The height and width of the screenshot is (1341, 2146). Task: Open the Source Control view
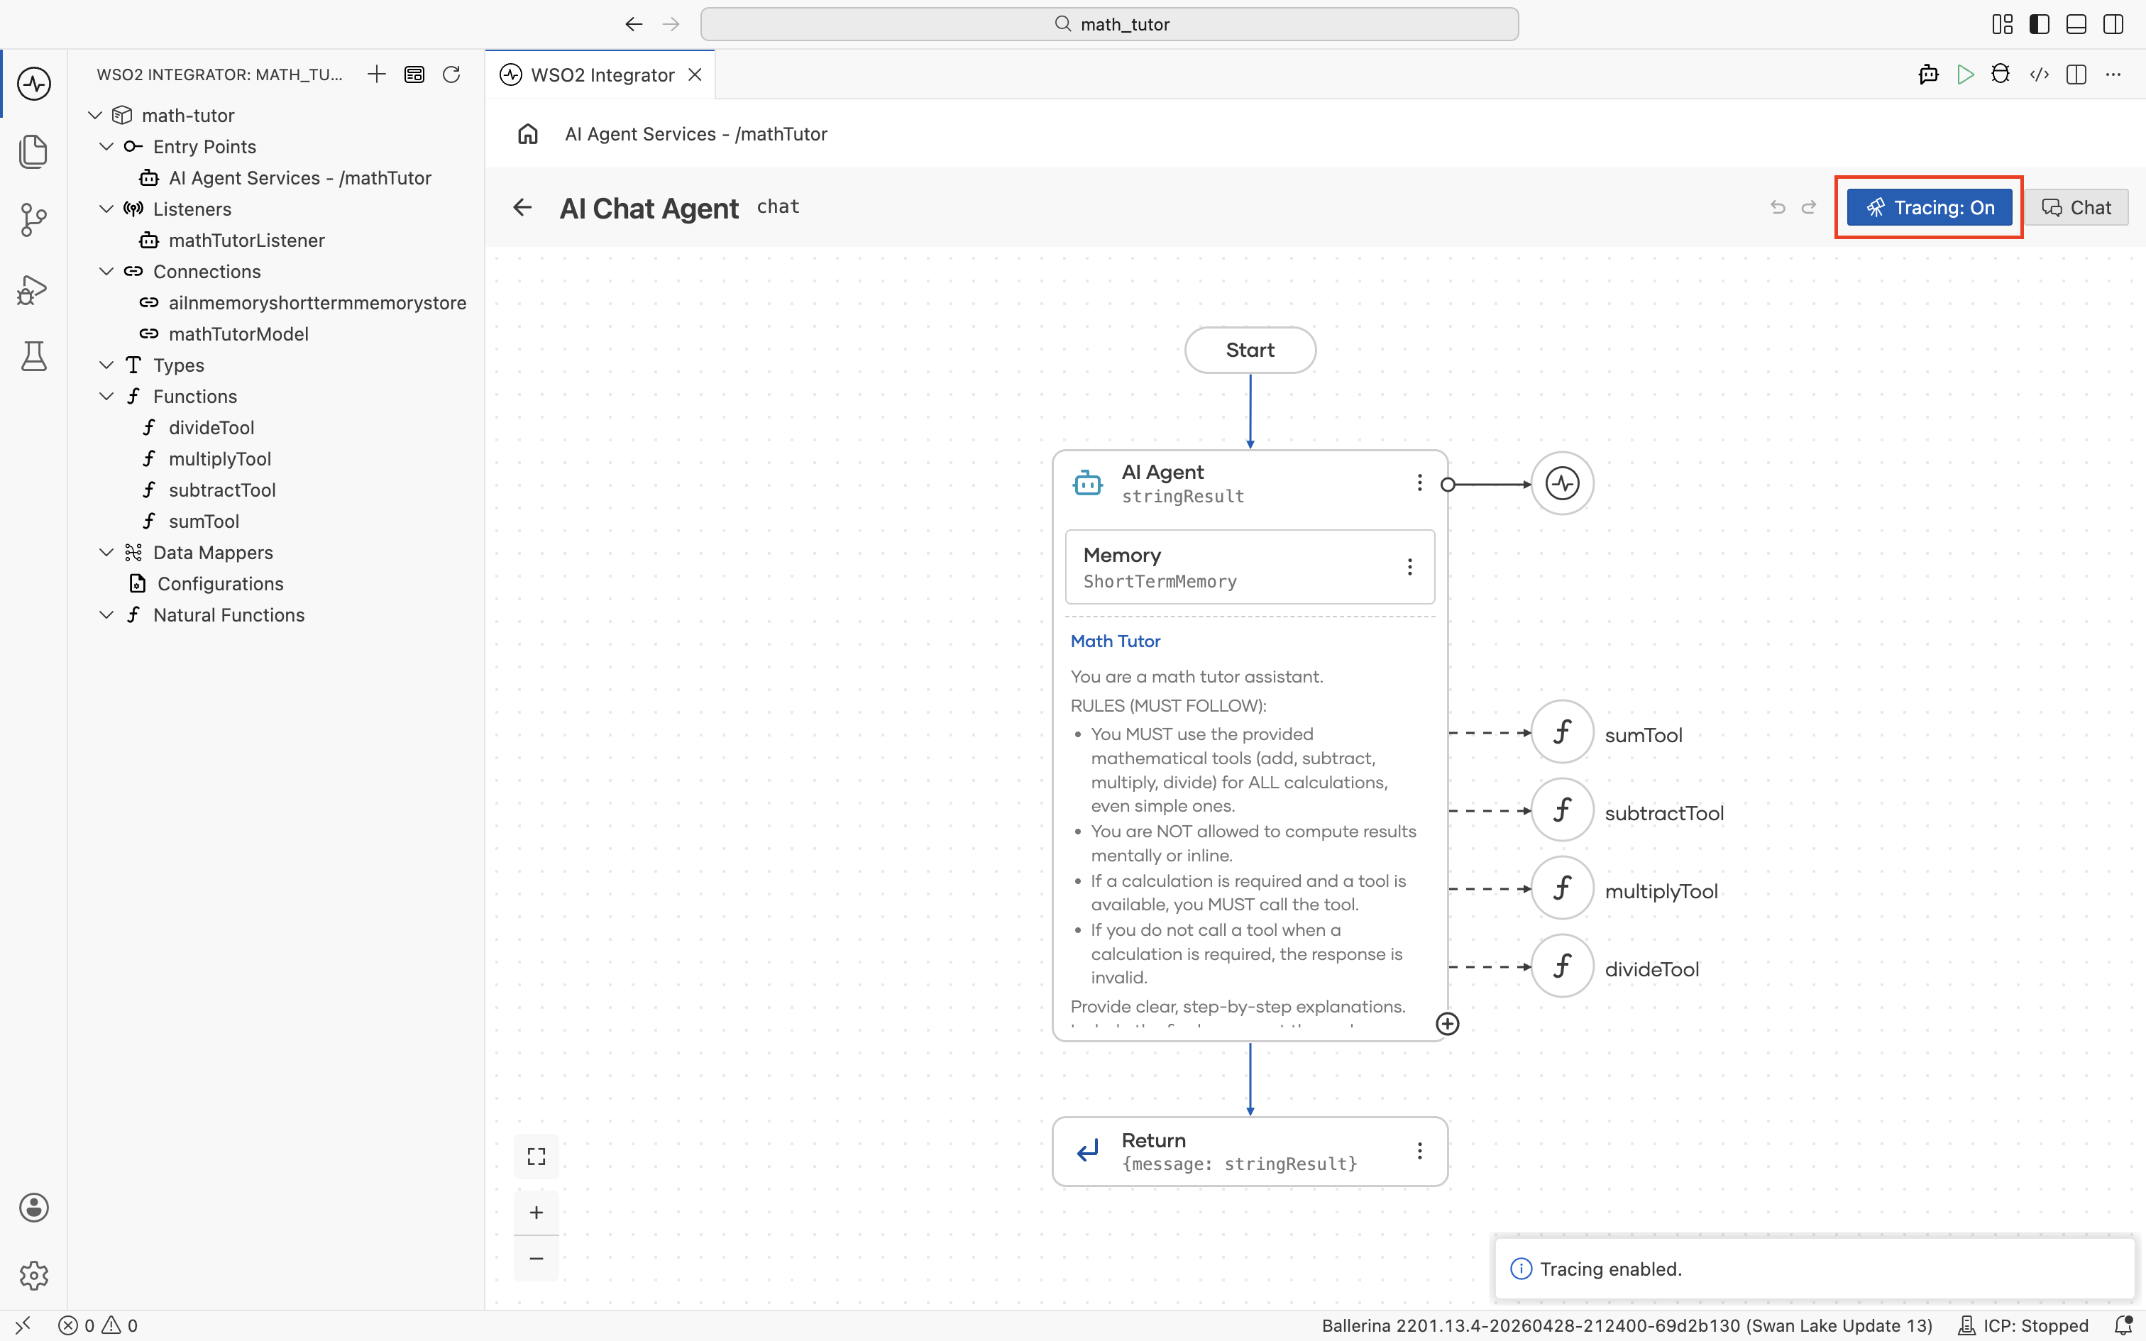[33, 220]
